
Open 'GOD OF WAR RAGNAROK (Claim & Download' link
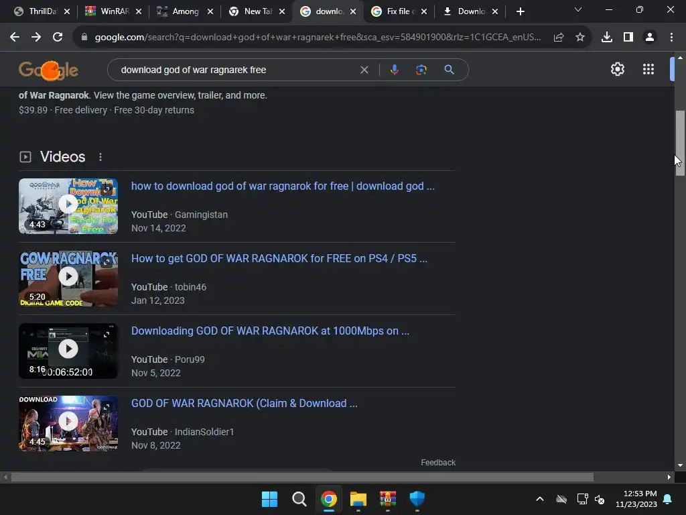pos(244,403)
